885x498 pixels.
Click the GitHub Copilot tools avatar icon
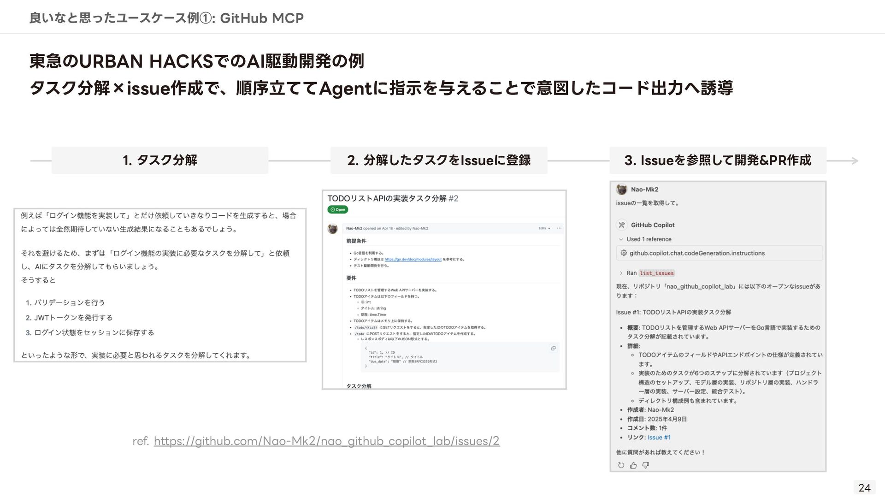pos(621,225)
